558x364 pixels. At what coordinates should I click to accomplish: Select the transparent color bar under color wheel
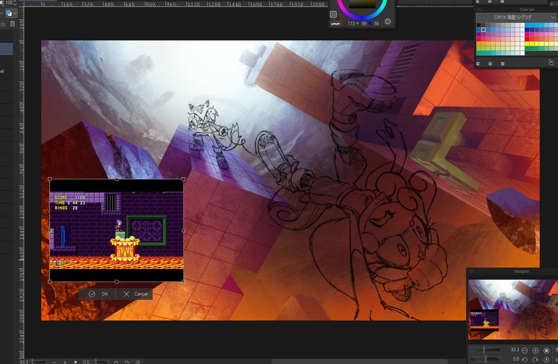tap(335, 24)
